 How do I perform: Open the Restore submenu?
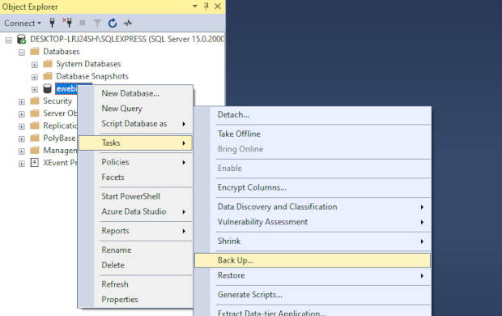[x=313, y=275]
